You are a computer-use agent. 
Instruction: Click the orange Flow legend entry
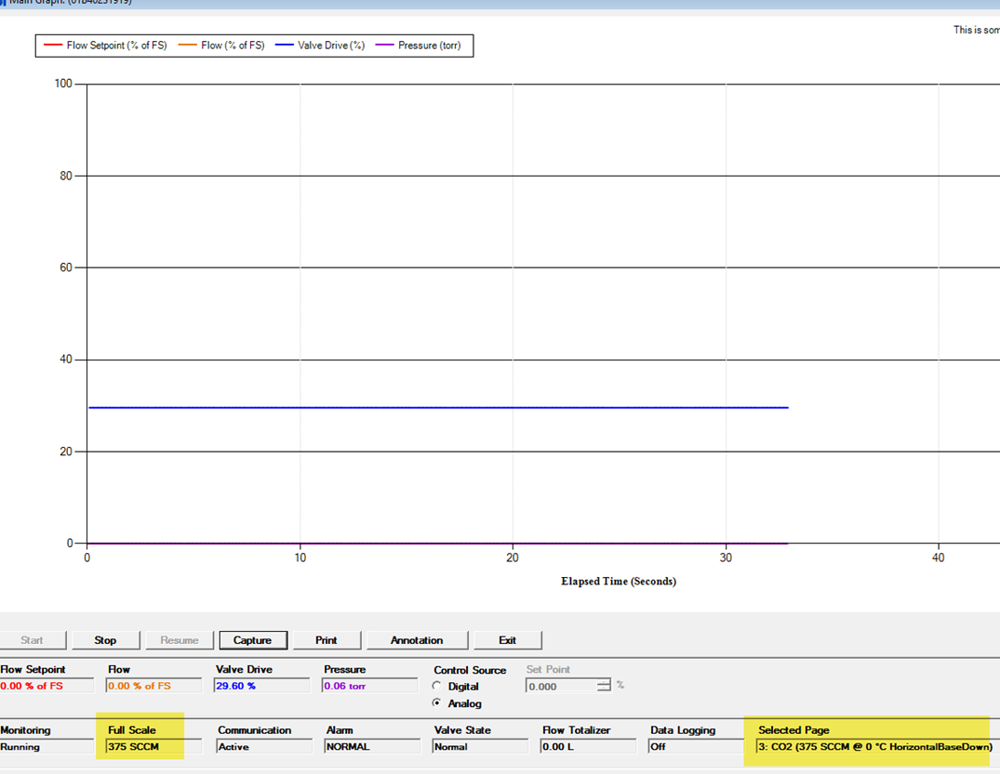click(x=221, y=46)
